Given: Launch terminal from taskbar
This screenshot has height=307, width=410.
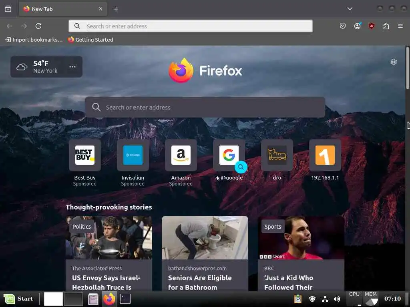Looking at the screenshot, I should point(125,299).
